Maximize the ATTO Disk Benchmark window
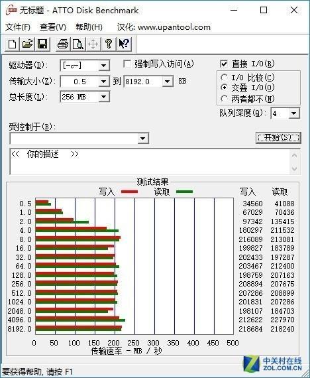This screenshot has width=310, height=378. pyautogui.click(x=264, y=10)
